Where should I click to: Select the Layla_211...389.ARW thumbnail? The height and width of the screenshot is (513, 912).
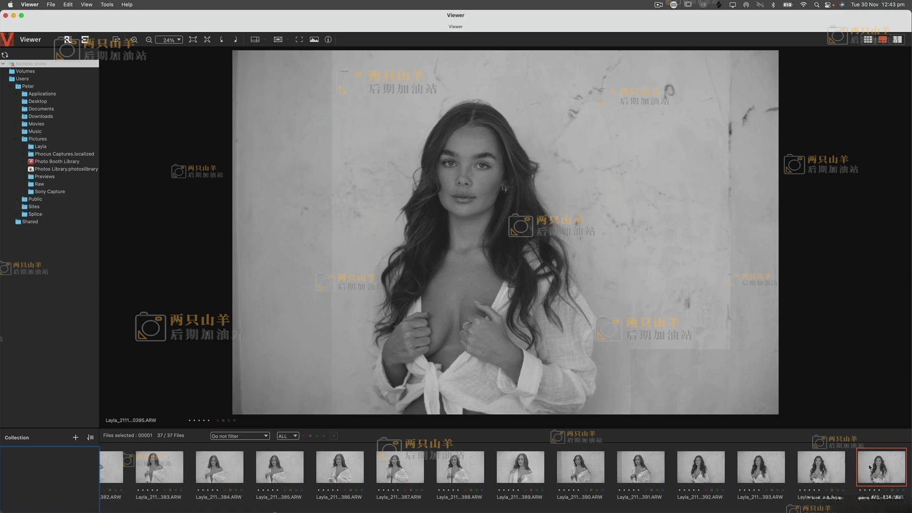pos(520,467)
